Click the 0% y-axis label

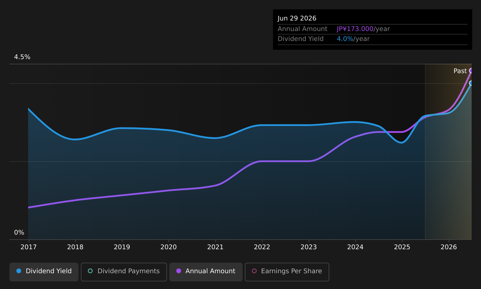tap(19, 233)
